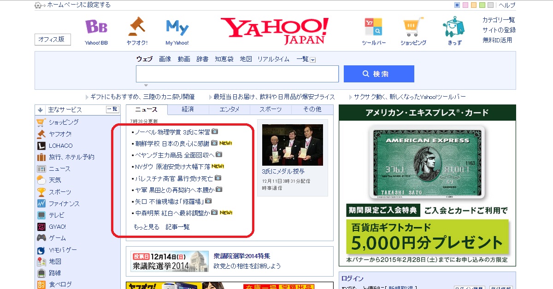Open headline NYダウ 原油安受け大幅下落
553x289 pixels.
(x=172, y=166)
